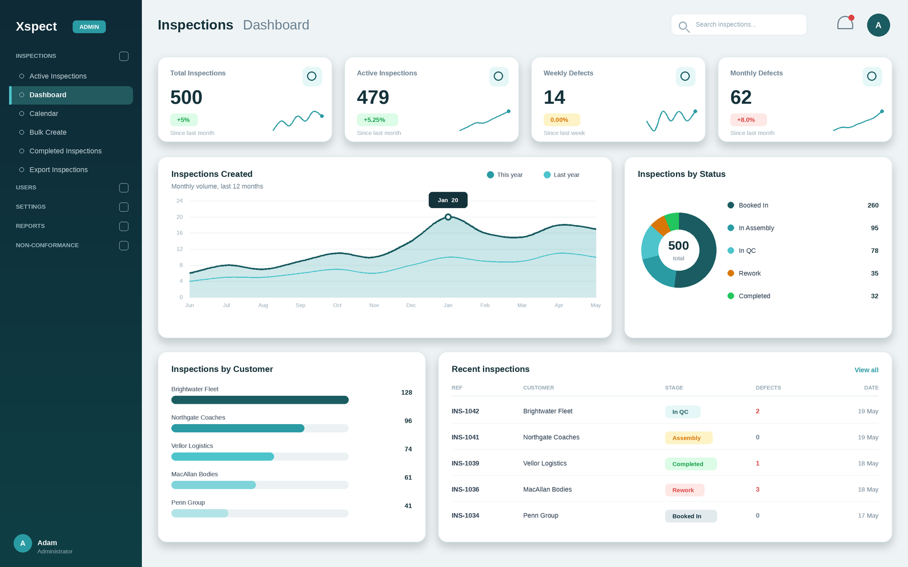Click the Booked In legend color dot
The height and width of the screenshot is (567, 908).
(x=731, y=205)
